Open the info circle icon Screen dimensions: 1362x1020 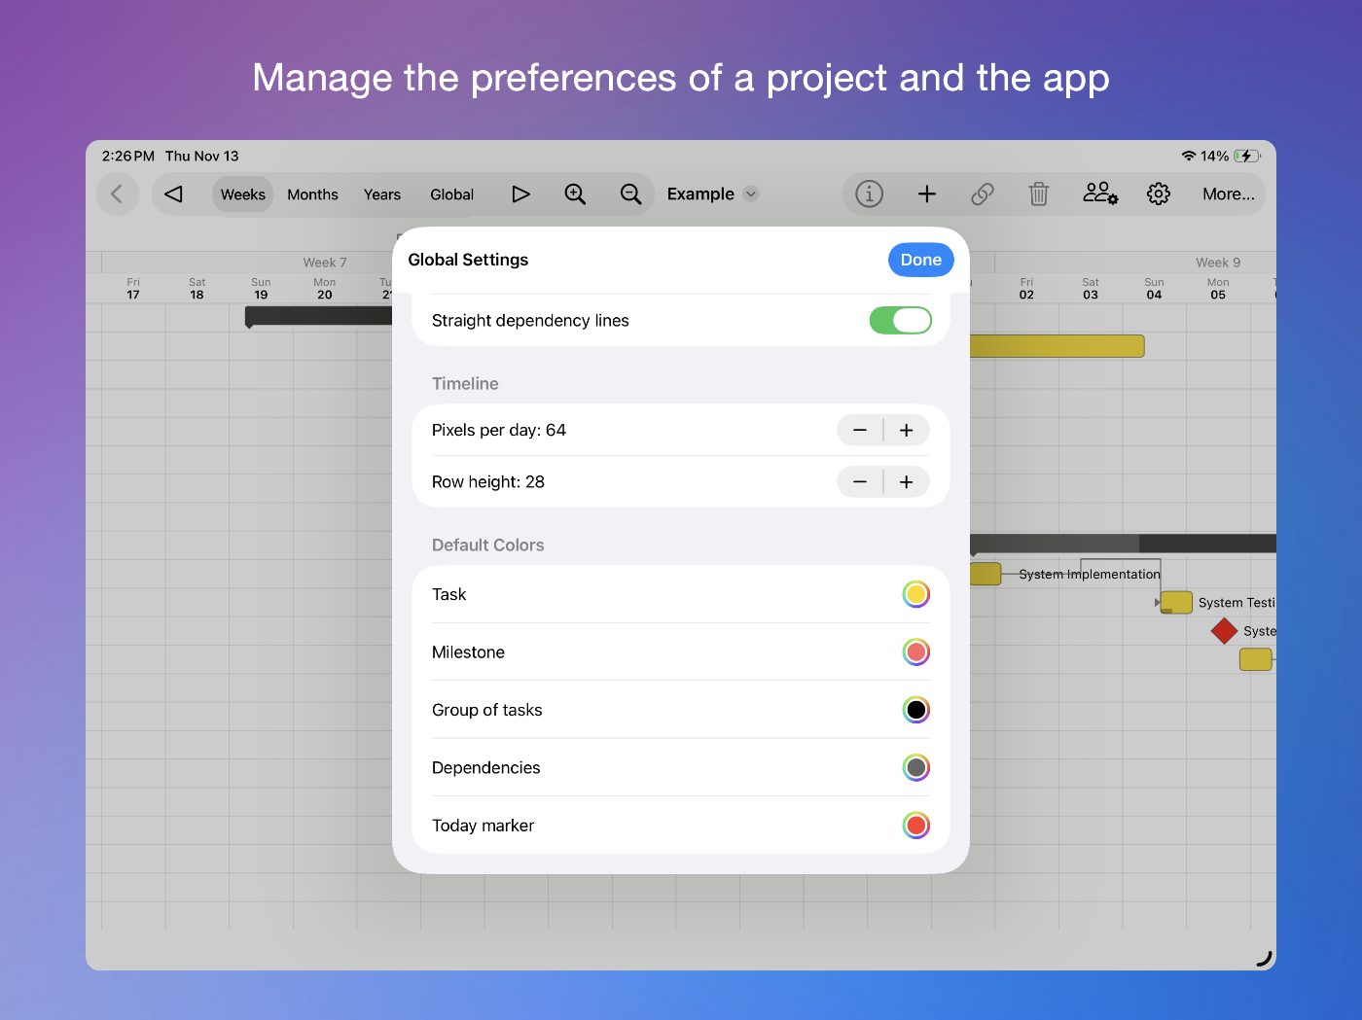pos(869,194)
